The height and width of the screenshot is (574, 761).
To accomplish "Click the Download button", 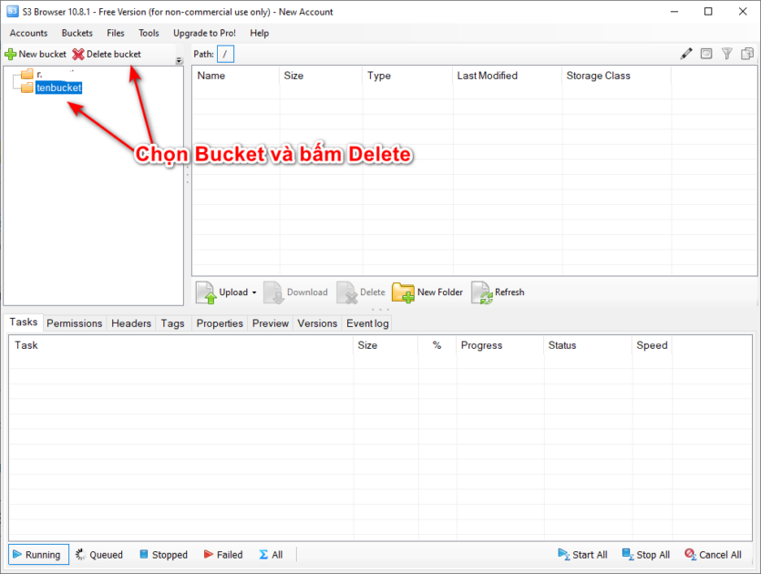I will click(295, 292).
